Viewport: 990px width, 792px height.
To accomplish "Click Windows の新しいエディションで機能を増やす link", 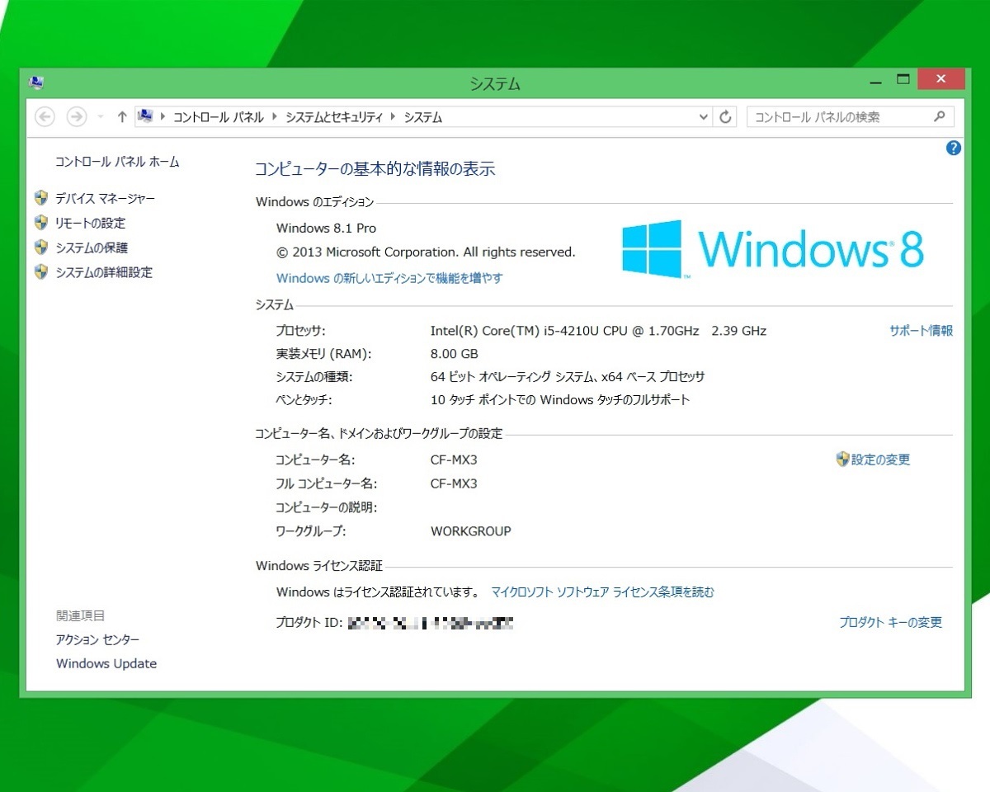I will 389,278.
